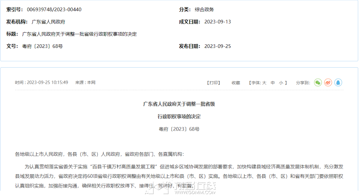Image resolution: width=360 pixels, height=196 pixels.
Task: Share the article via Weibo icon
Action: (x=328, y=83)
